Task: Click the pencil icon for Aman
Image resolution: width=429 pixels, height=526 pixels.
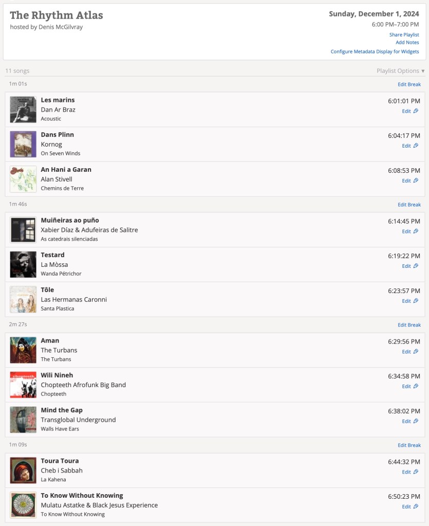Action: coord(416,352)
